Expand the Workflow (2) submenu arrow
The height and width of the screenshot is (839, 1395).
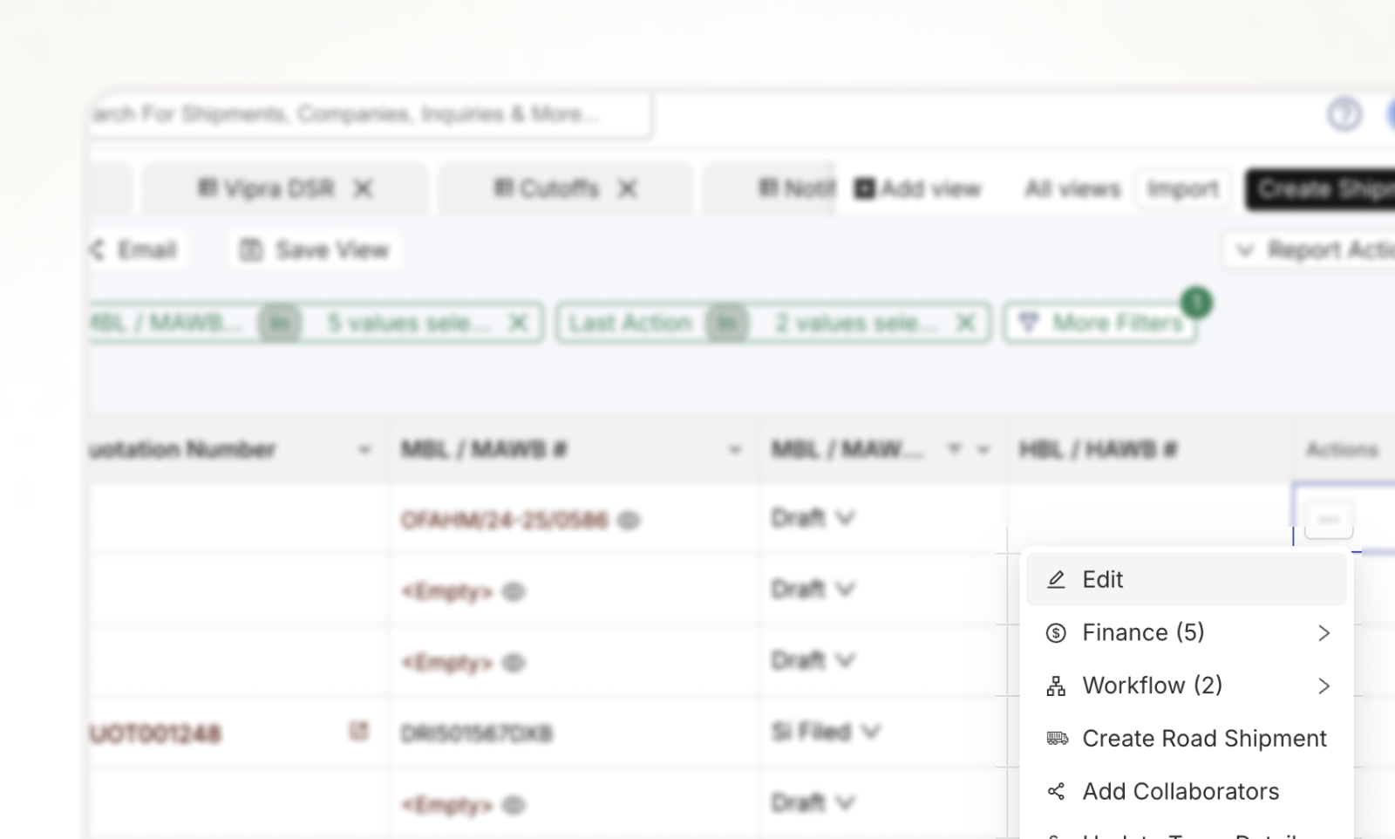point(1324,686)
